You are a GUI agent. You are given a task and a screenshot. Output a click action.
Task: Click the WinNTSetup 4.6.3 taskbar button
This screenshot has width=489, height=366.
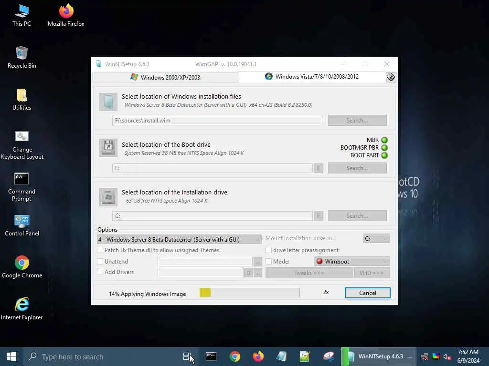pos(379,356)
